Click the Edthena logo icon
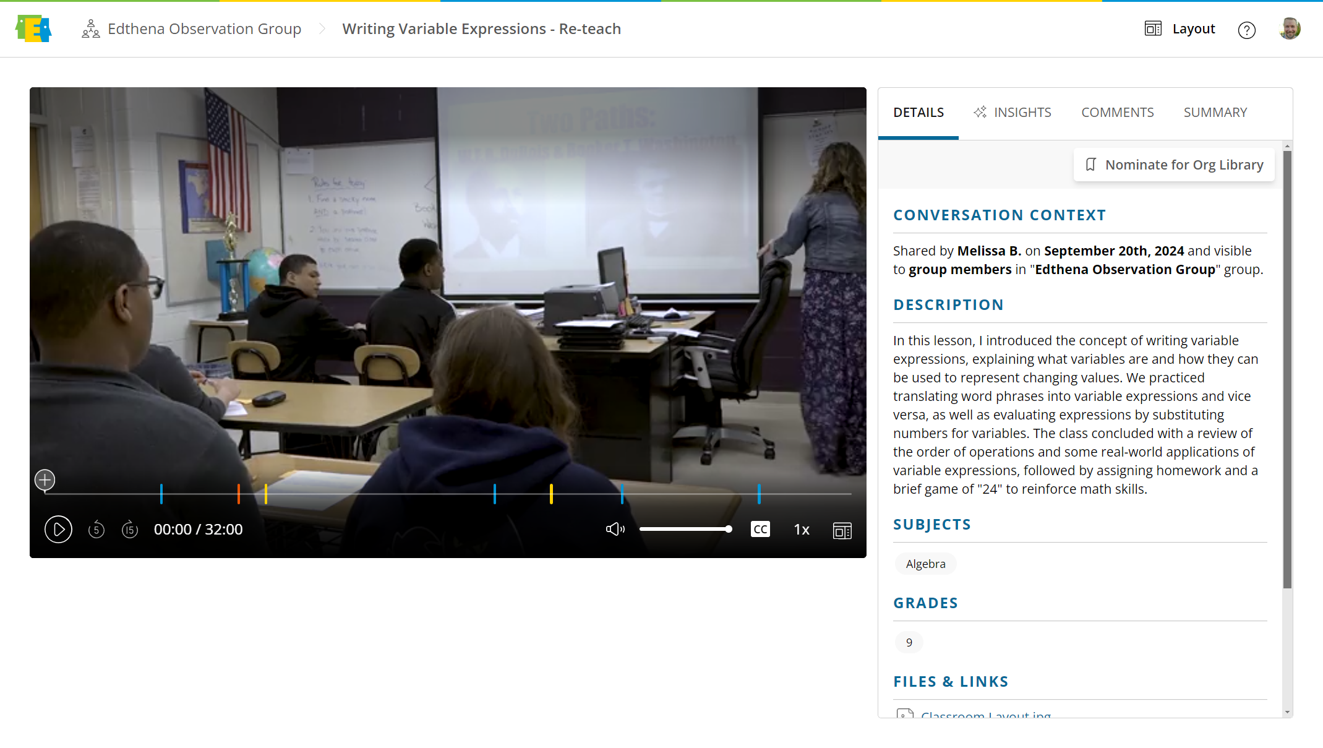Image resolution: width=1323 pixels, height=748 pixels. coord(33,28)
